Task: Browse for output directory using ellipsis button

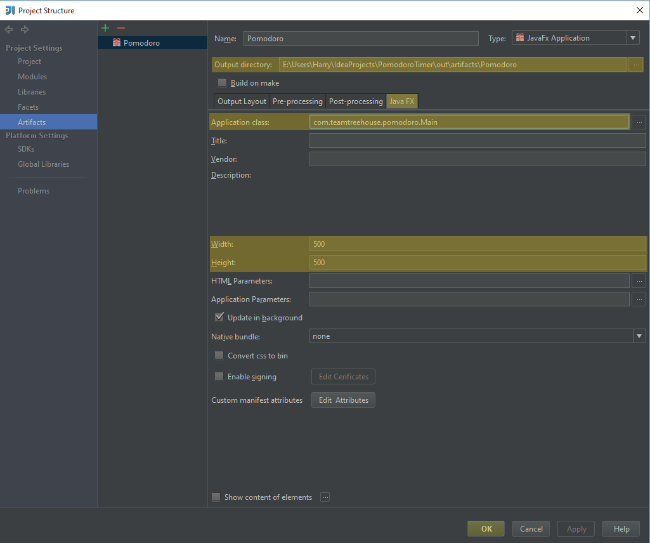Action: coord(636,65)
